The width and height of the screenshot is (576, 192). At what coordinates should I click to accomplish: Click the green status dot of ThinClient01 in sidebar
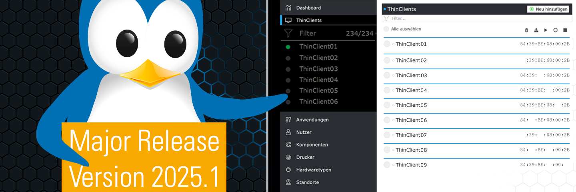[x=288, y=47]
